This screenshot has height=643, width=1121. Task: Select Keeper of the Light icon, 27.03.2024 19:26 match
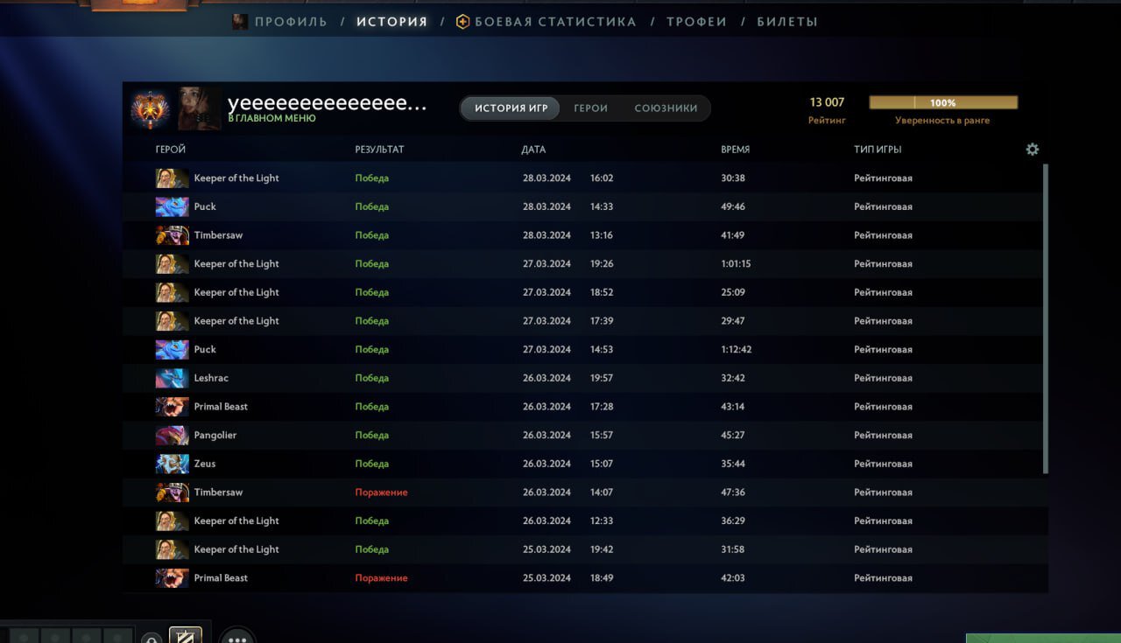pos(172,264)
